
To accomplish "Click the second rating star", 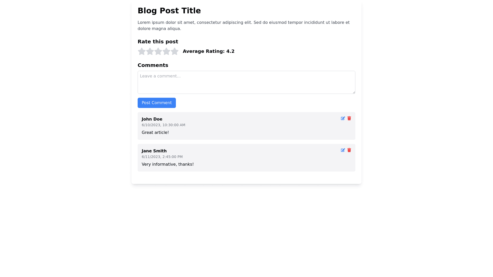I will (x=150, y=52).
